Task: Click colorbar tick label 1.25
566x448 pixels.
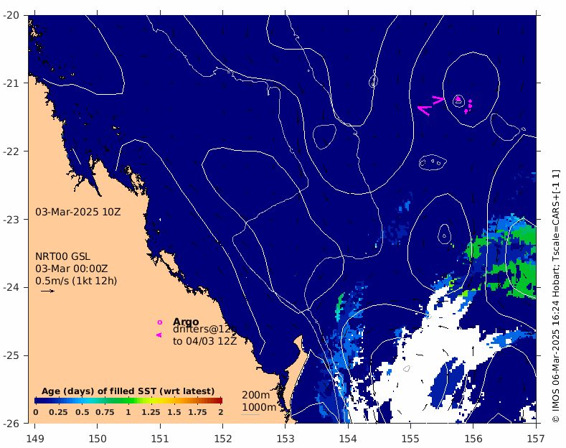Action: (151, 412)
